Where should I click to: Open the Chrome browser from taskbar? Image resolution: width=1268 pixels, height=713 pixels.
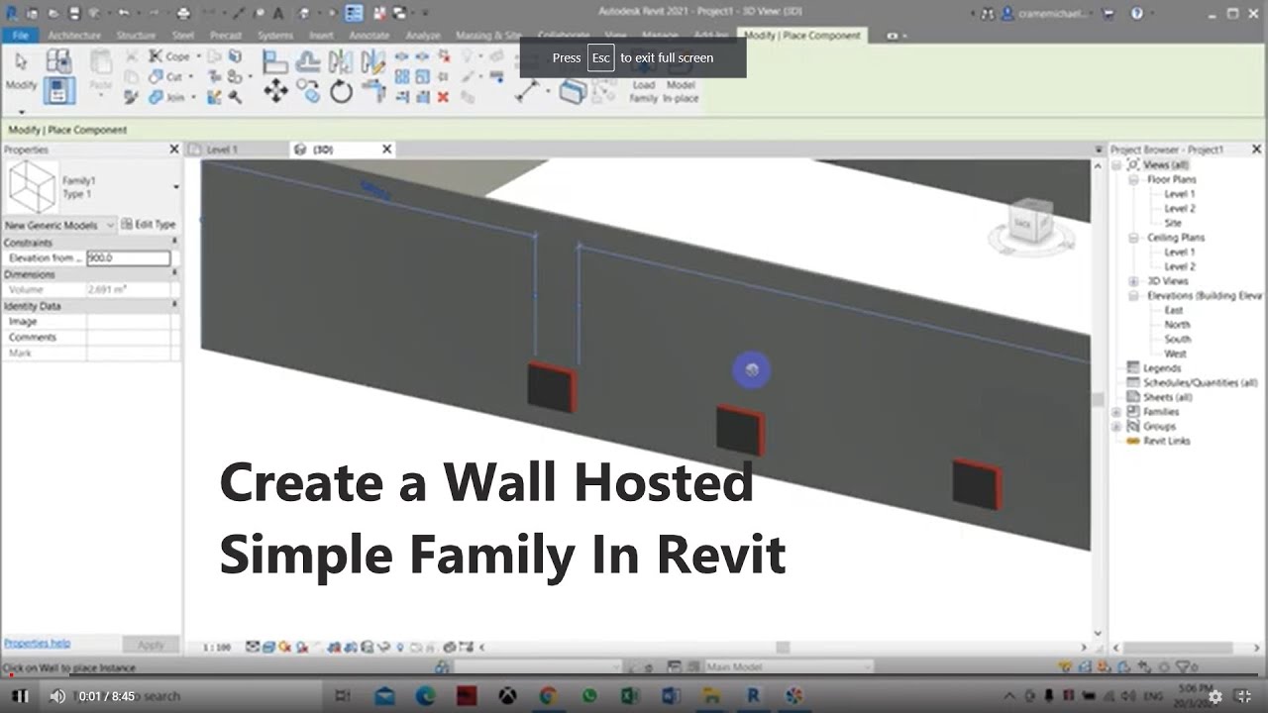(549, 696)
